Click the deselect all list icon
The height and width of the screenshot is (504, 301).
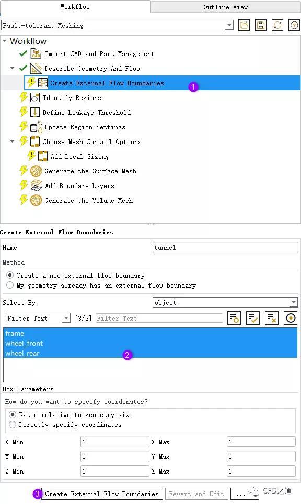[272, 318]
